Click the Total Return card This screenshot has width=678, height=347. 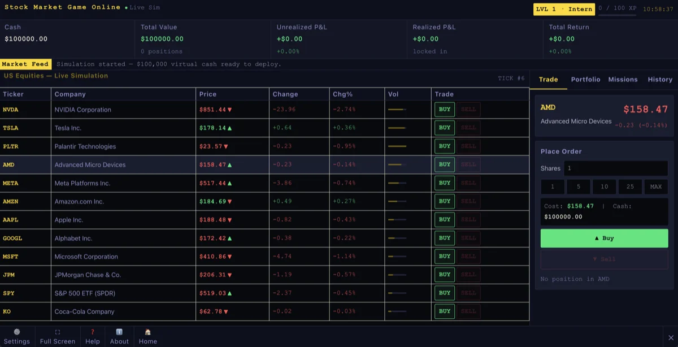tap(611, 39)
